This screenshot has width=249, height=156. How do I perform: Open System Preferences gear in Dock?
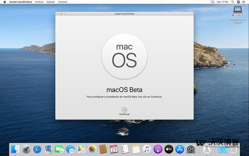191,149
